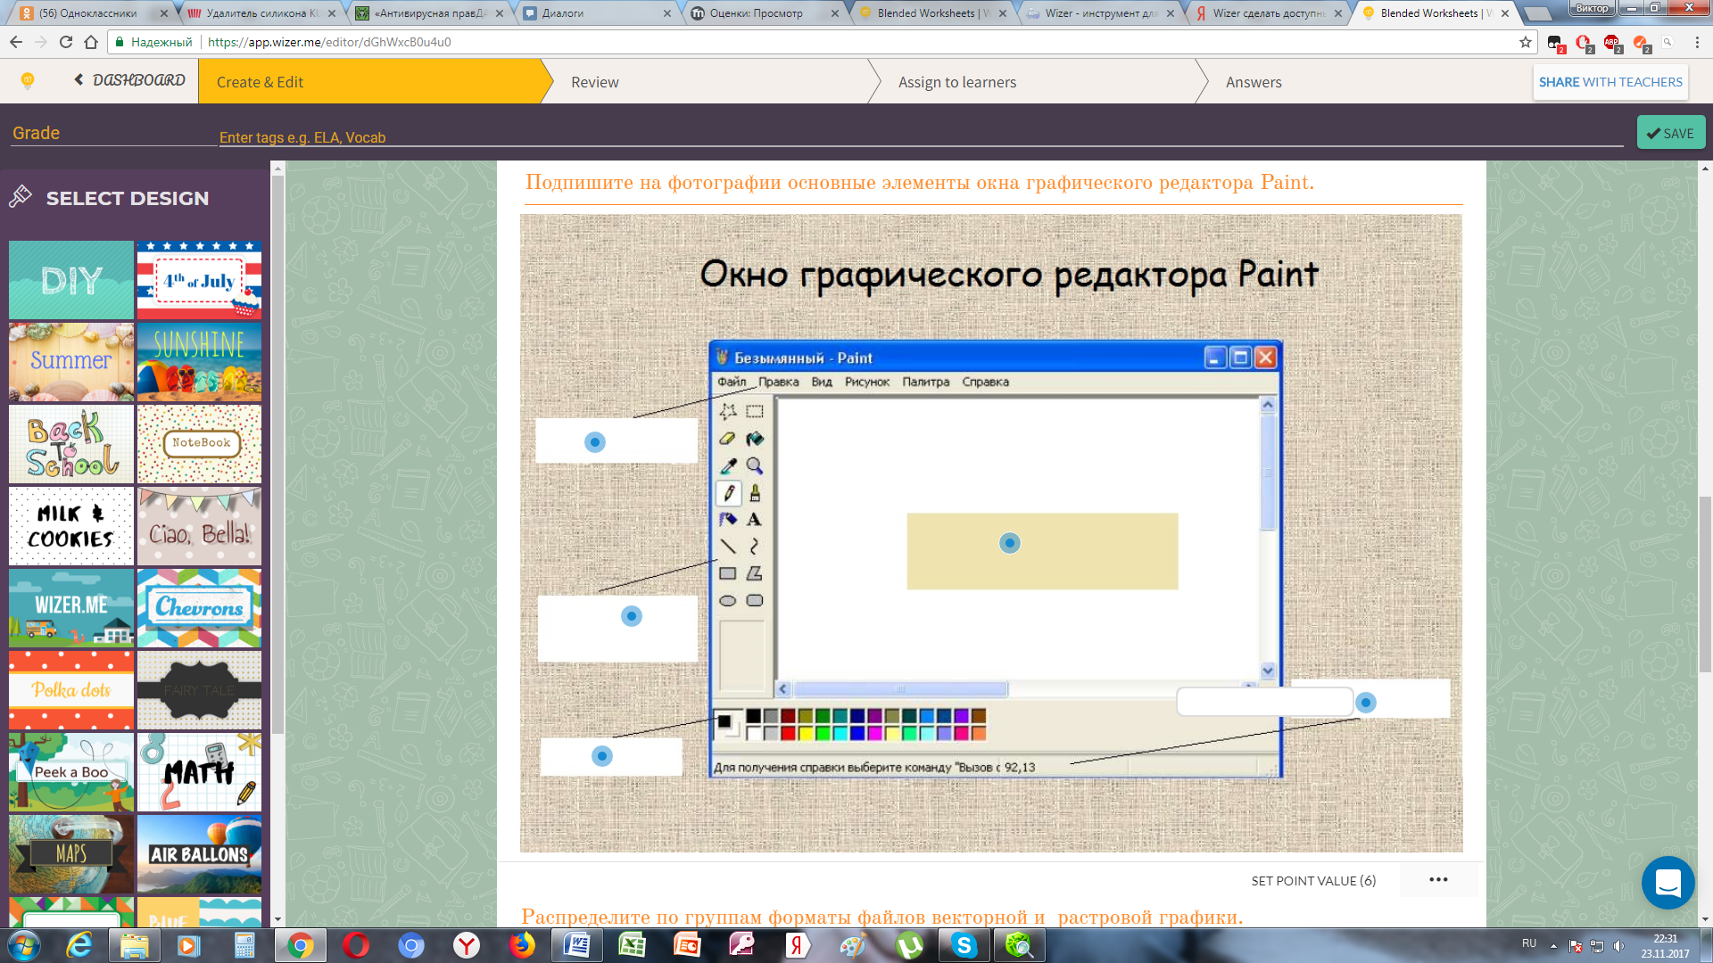The image size is (1713, 963).
Task: Choose the MAPS design thumbnail
Action: [71, 854]
